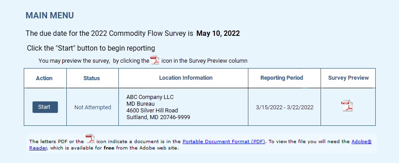Click the MD Bureau line
Image resolution: width=399 pixels, height=163 pixels.
pos(140,104)
